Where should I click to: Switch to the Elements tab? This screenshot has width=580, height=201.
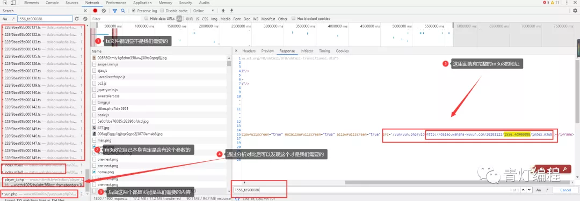pyautogui.click(x=32, y=3)
